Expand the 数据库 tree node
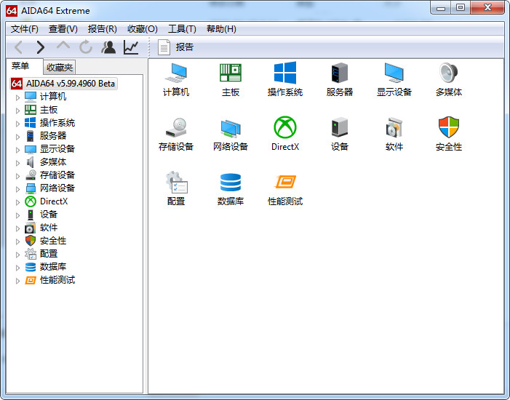The width and height of the screenshot is (510, 400). click(17, 268)
